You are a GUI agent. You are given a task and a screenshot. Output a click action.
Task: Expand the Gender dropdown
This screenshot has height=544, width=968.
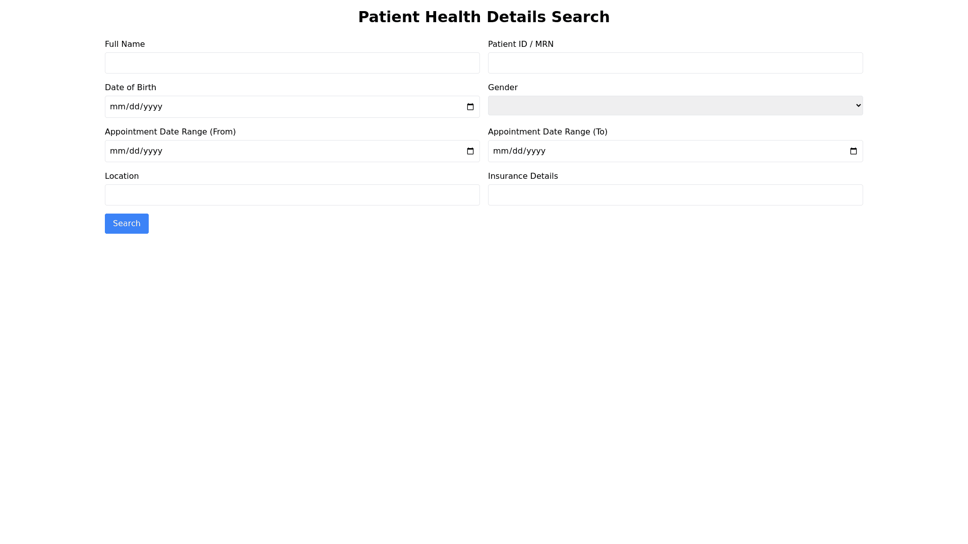pyautogui.click(x=675, y=106)
